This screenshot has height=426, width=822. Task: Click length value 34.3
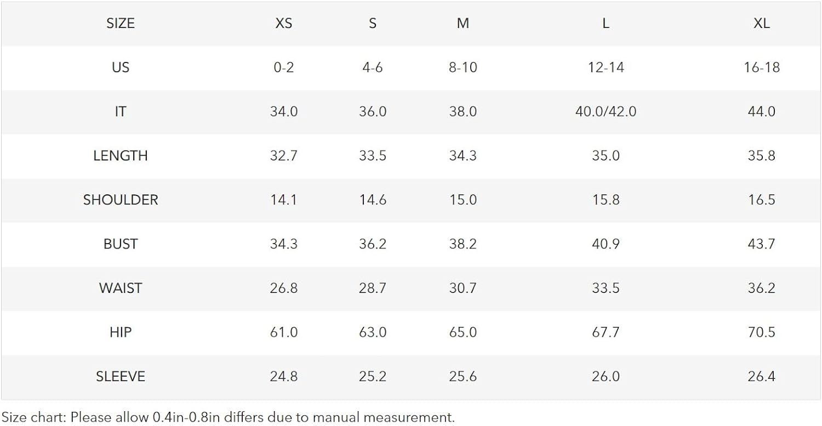point(463,156)
